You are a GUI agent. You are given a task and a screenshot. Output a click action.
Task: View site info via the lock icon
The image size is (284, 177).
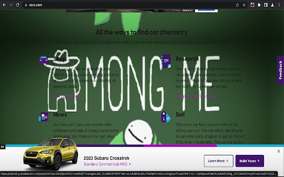click(x=26, y=5)
